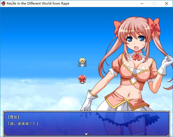This screenshot has height=137, width=173.
Task: Select the blonde winged fairy sprite
Action: point(82,62)
